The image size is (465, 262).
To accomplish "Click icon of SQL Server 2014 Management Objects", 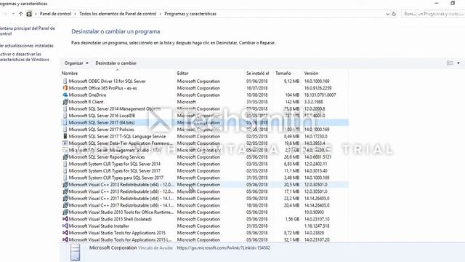I will tap(65, 108).
